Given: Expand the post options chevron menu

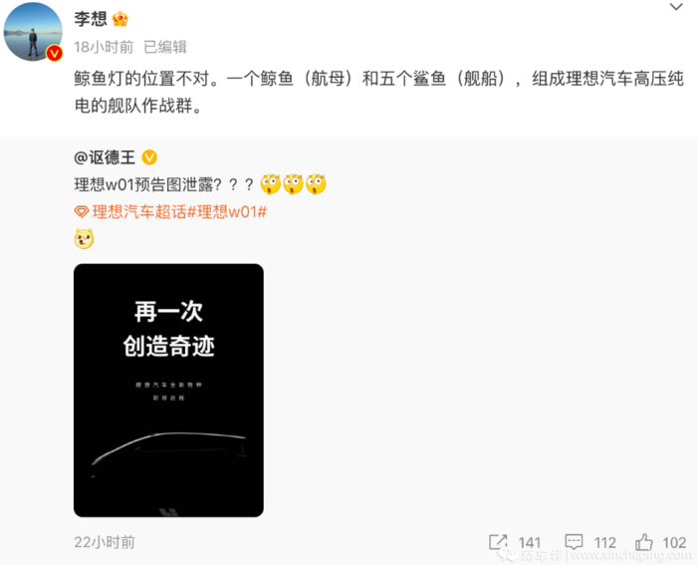Looking at the screenshot, I should point(676,7).
